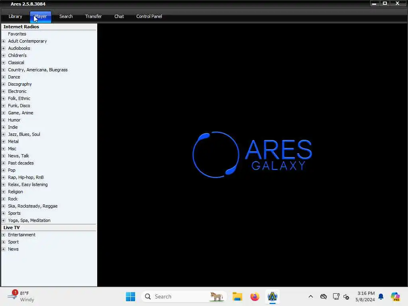Open the Chat tab
This screenshot has height=306, width=408.
(x=119, y=16)
